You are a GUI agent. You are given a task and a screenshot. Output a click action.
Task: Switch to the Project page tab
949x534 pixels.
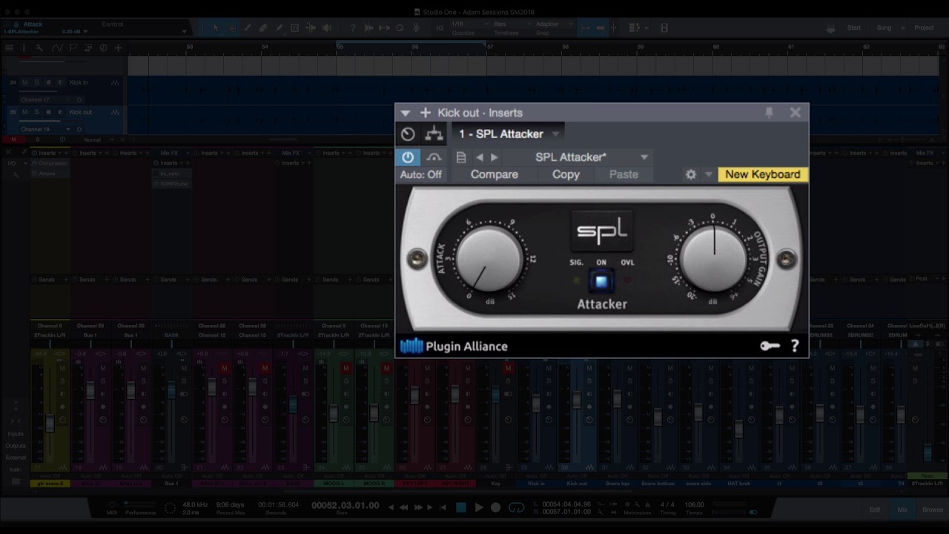pos(924,28)
